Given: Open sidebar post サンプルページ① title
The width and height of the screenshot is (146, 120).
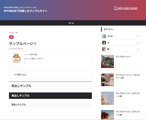Looking at the screenshot, I should pyautogui.click(x=123, y=57).
